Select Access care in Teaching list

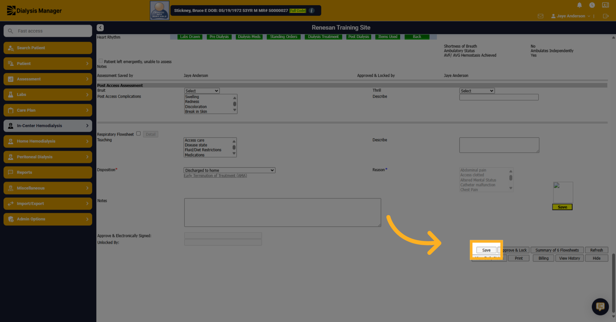coord(195,140)
